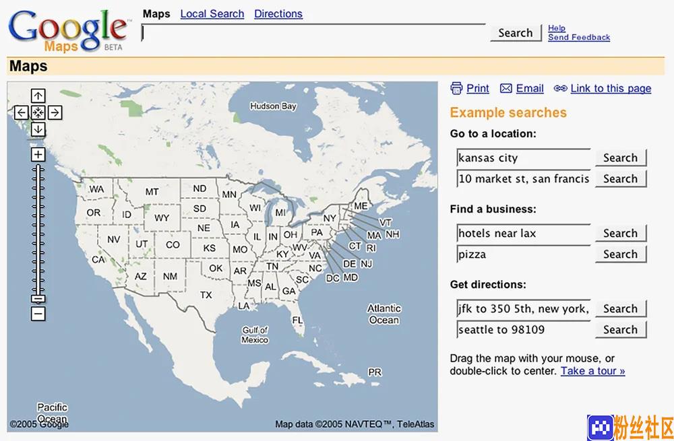This screenshot has width=674, height=441.
Task: Zoom out with the minus button
Action: point(38,314)
